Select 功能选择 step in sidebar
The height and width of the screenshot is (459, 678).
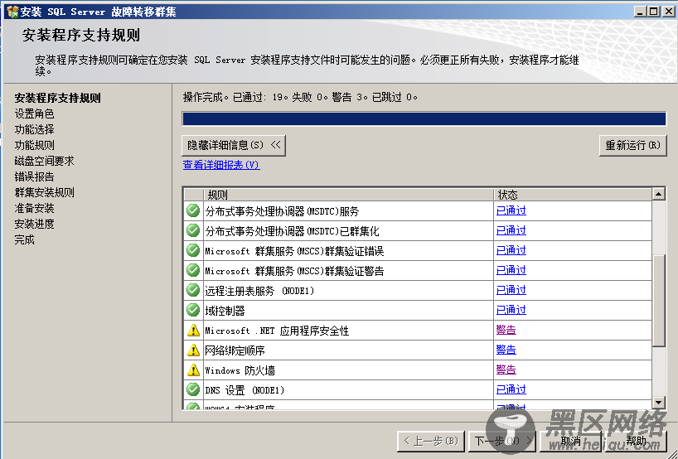(34, 129)
